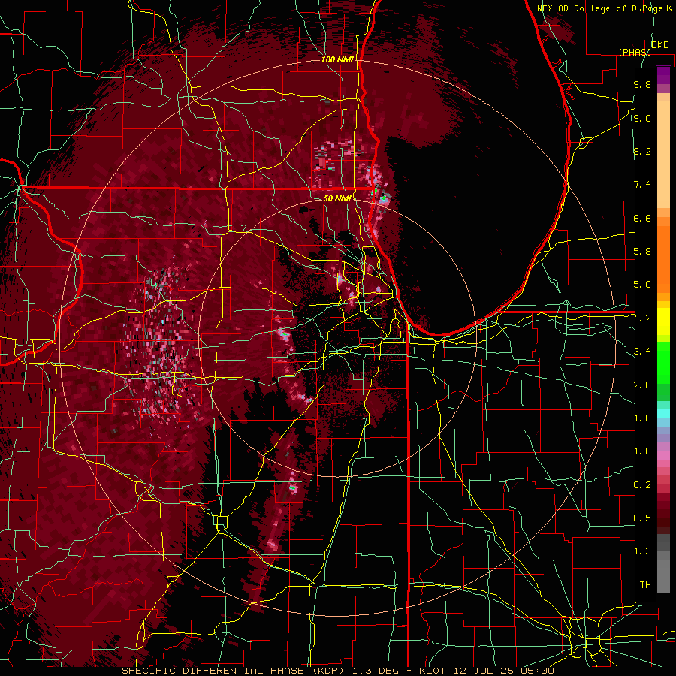Select the 50 NMI range ring label
Image resolution: width=676 pixels, height=676 pixels.
pyautogui.click(x=337, y=198)
